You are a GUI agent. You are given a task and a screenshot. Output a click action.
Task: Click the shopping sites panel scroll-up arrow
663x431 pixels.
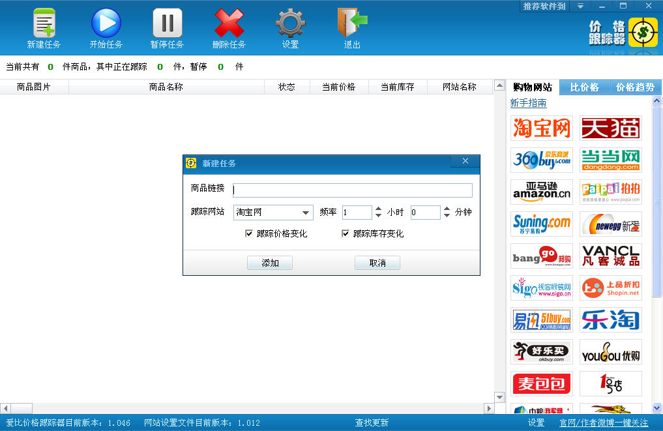coord(656,100)
